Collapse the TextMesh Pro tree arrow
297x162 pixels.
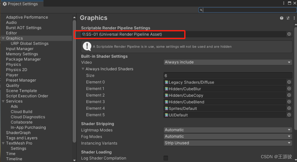[3, 143]
